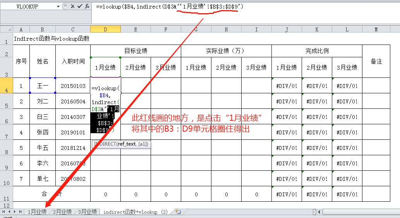400x218 pixels.
Task: Select the name cell 李六
Action: click(x=43, y=163)
